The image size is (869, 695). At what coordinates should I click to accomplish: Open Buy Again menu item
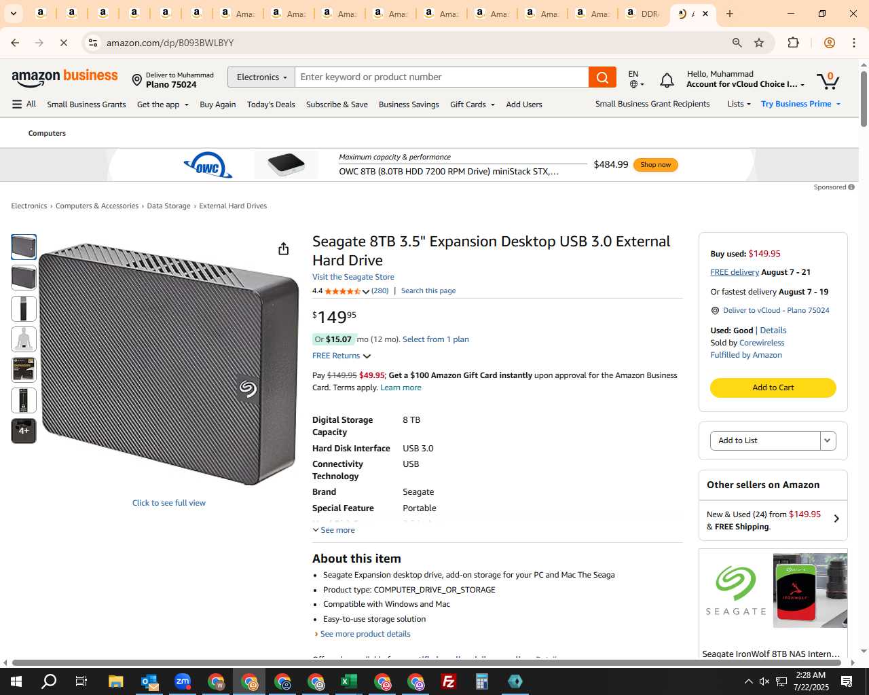pos(218,105)
